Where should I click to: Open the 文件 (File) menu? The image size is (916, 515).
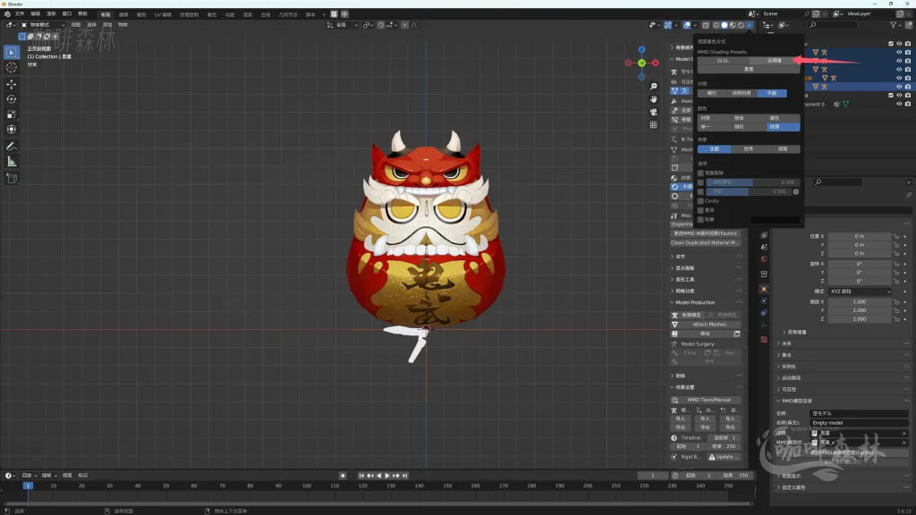20,14
